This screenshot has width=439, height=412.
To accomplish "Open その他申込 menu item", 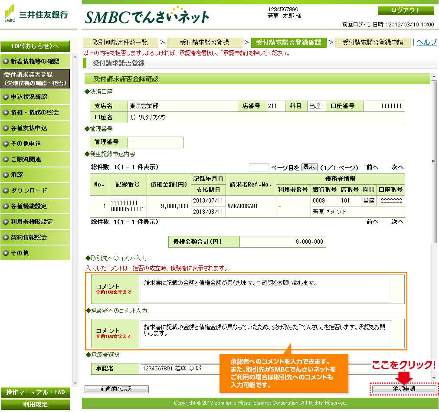I will point(35,144).
